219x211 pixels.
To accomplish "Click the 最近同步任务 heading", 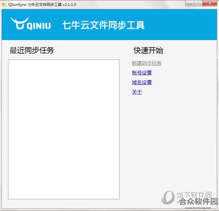I will point(32,50).
